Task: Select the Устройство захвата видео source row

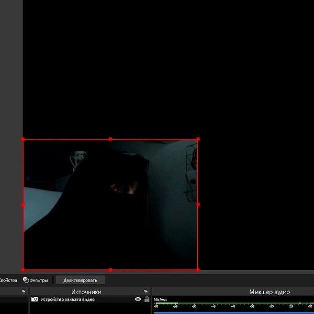Action: [x=90, y=299]
